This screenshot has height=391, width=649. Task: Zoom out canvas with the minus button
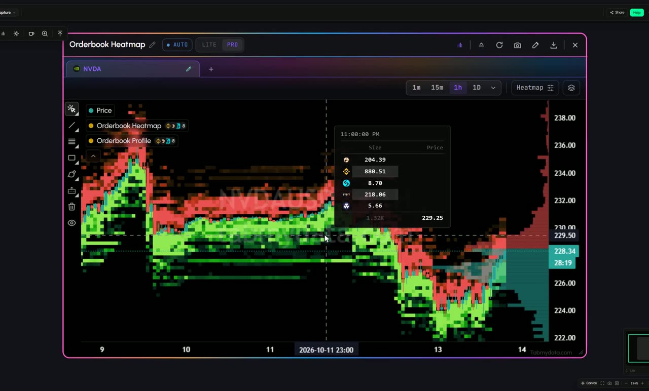coord(627,383)
